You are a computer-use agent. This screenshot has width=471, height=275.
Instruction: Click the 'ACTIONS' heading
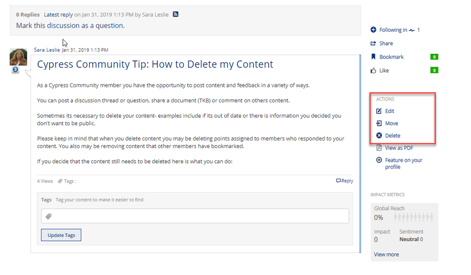tap(385, 99)
